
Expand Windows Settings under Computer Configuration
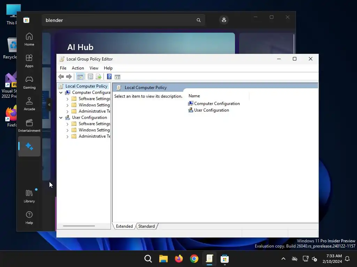pos(67,105)
